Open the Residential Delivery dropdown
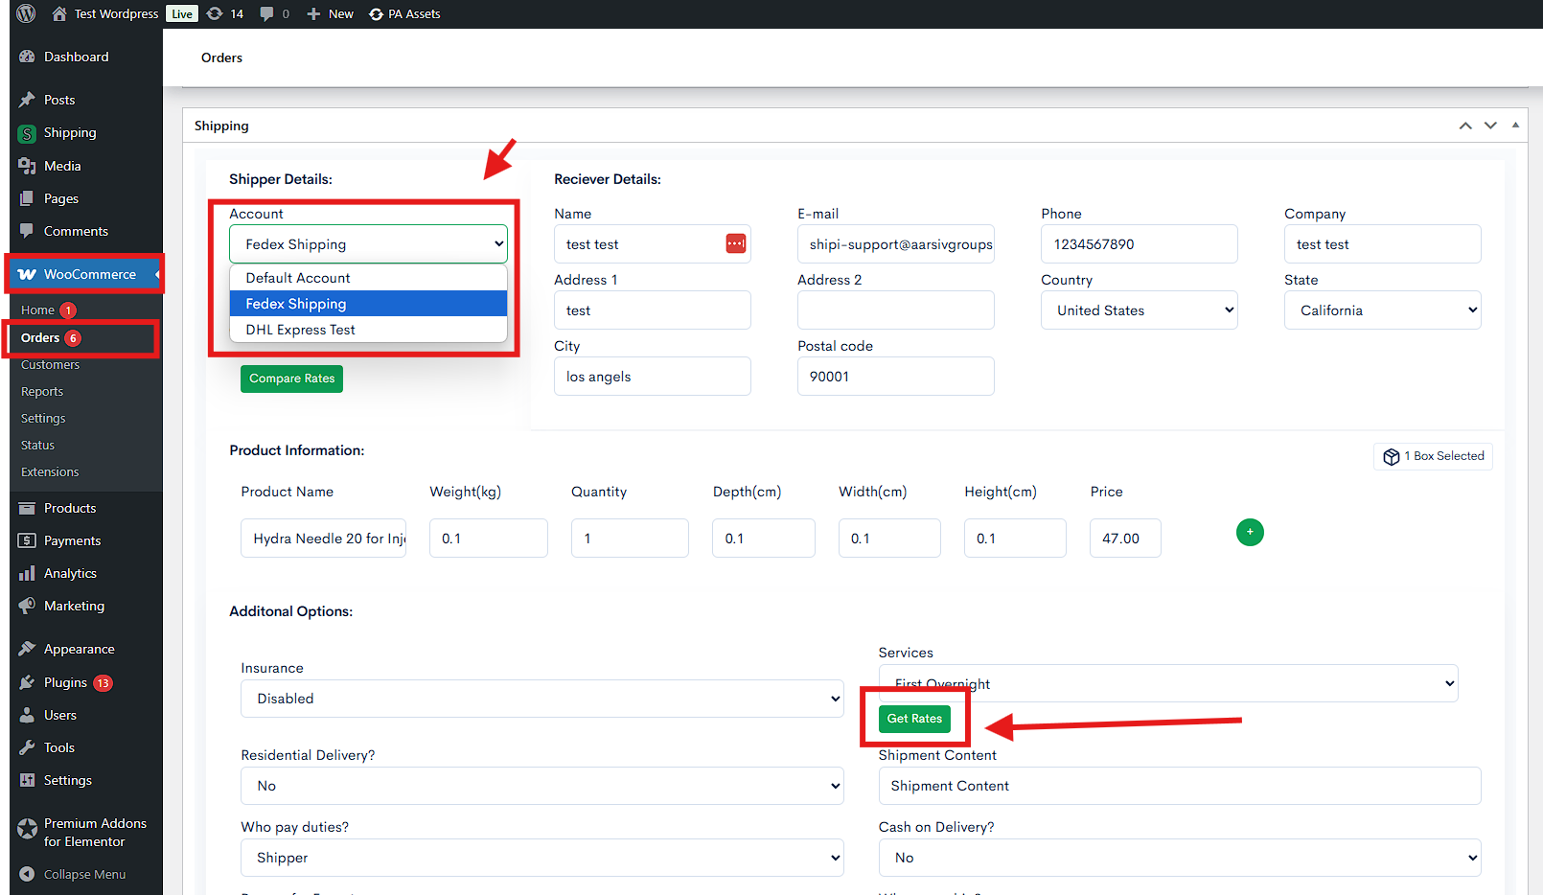The height and width of the screenshot is (895, 1543). click(x=541, y=785)
